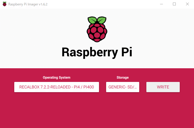Close the Raspberry Pi Imager window

tap(187, 4)
